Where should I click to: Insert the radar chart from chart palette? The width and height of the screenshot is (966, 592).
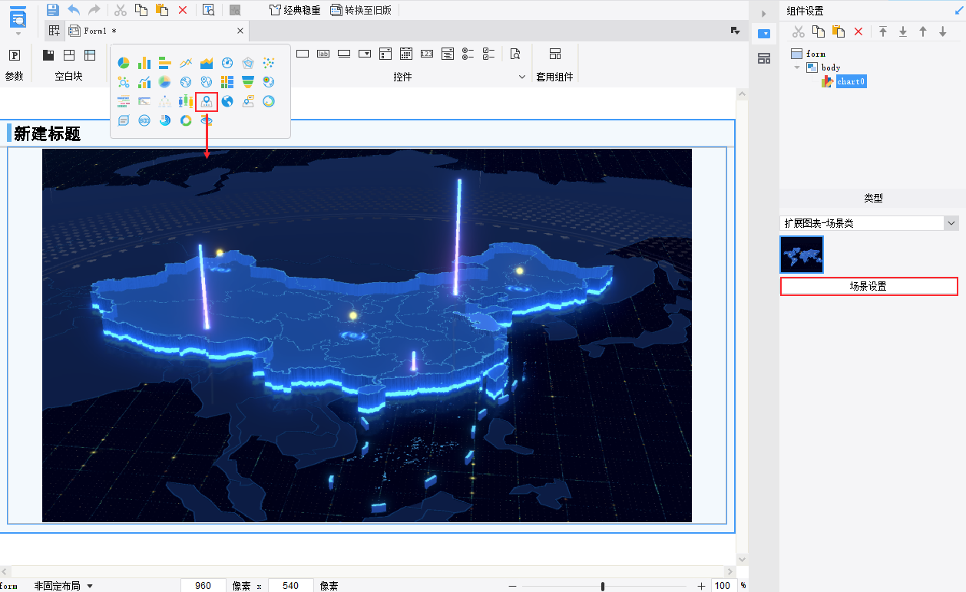248,63
